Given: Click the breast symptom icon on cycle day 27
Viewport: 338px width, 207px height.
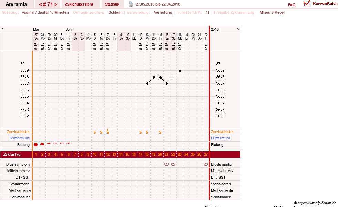Looking at the screenshot, I should point(206,164).
